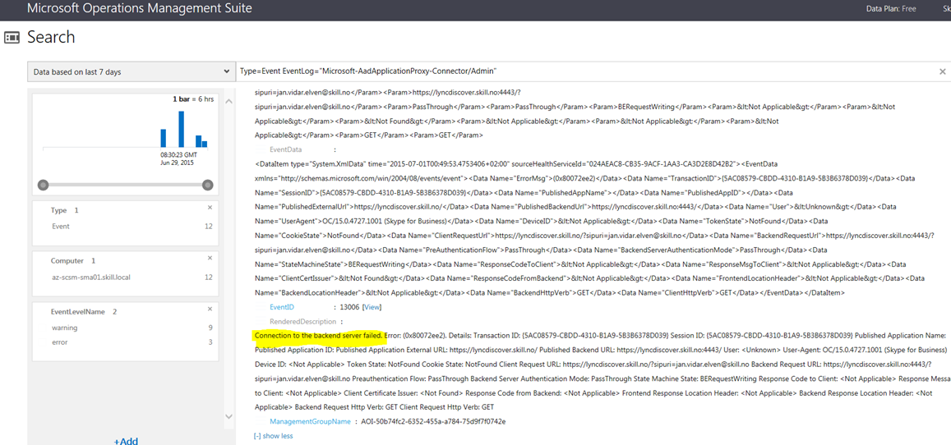Click the EventData field label

coord(286,149)
